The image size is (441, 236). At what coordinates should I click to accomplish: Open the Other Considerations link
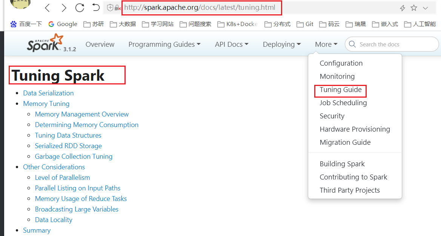point(54,167)
